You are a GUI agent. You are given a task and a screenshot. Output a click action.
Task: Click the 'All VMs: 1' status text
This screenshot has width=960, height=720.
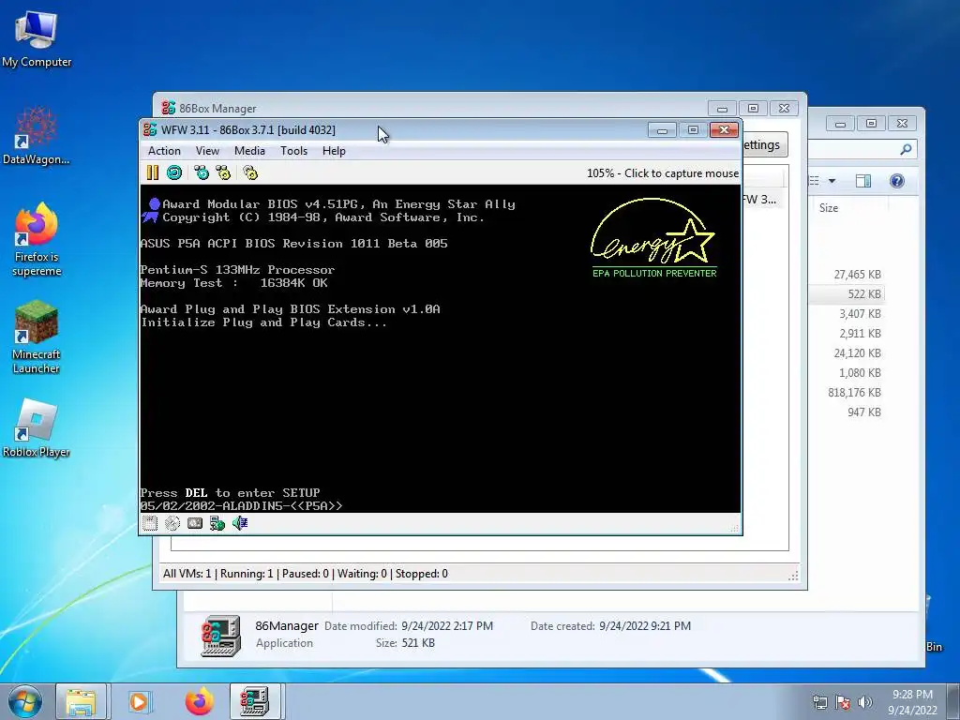pyautogui.click(x=187, y=574)
